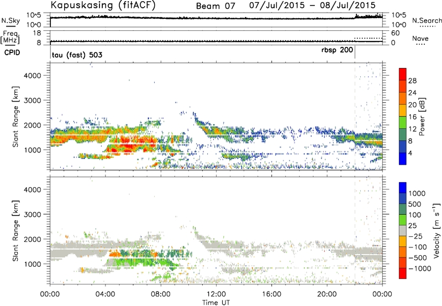Click the 'Nave' legend label
Image resolution: width=442 pixels, height=306 pixels.
(420, 38)
